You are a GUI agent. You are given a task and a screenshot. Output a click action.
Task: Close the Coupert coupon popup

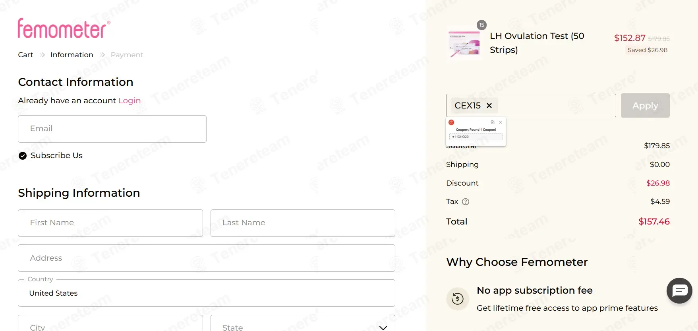point(501,122)
